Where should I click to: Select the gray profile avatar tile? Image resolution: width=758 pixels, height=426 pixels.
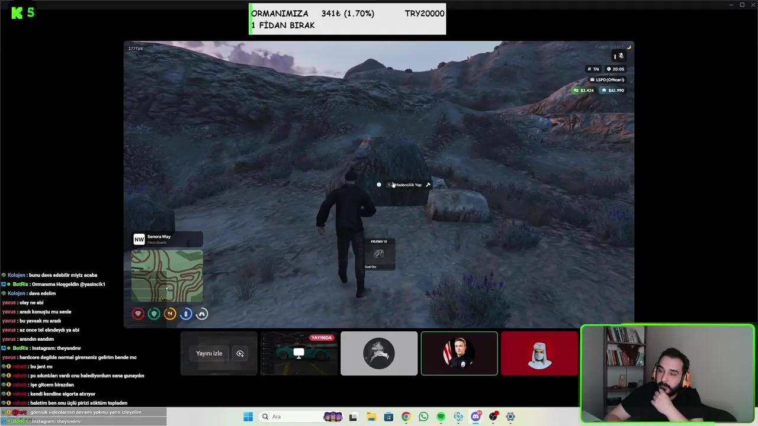click(x=379, y=353)
